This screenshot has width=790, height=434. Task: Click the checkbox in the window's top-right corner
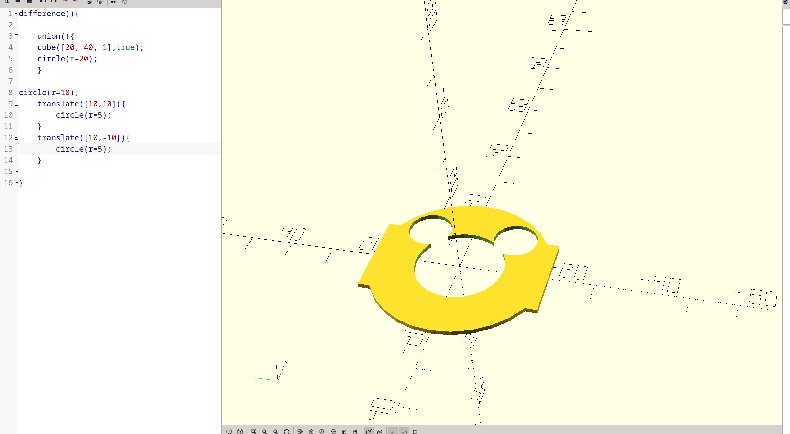786,2
